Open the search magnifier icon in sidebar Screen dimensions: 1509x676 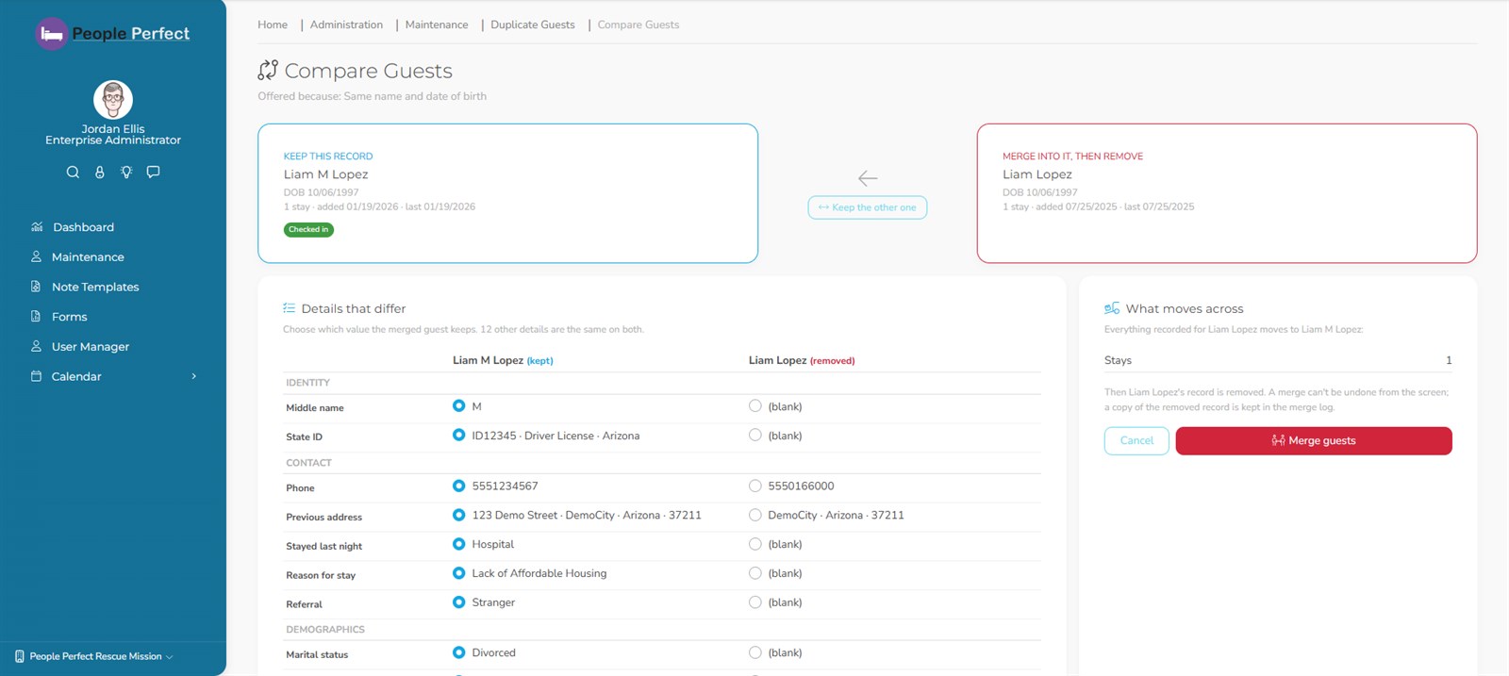coord(73,172)
